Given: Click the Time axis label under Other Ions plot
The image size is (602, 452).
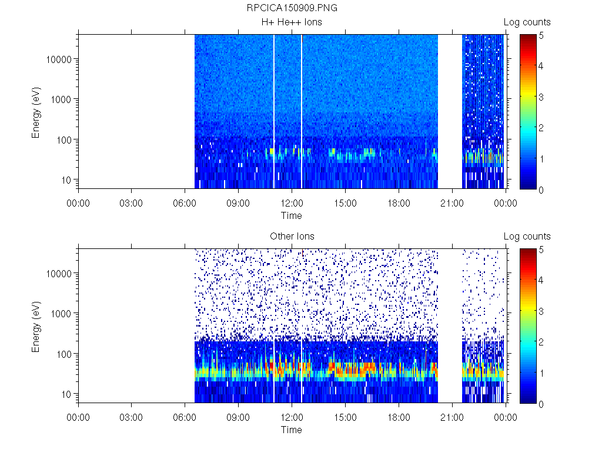Looking at the screenshot, I should point(292,430).
